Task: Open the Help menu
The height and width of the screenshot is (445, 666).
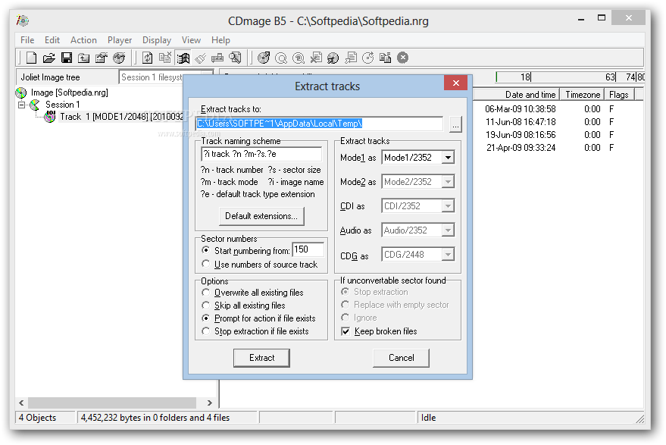Action: [221, 40]
